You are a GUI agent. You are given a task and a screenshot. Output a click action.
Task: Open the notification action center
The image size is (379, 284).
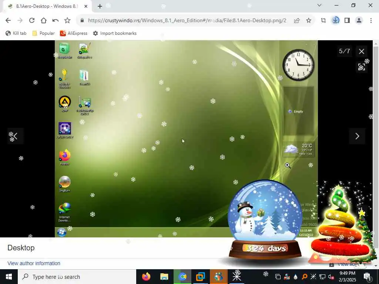pos(368,277)
